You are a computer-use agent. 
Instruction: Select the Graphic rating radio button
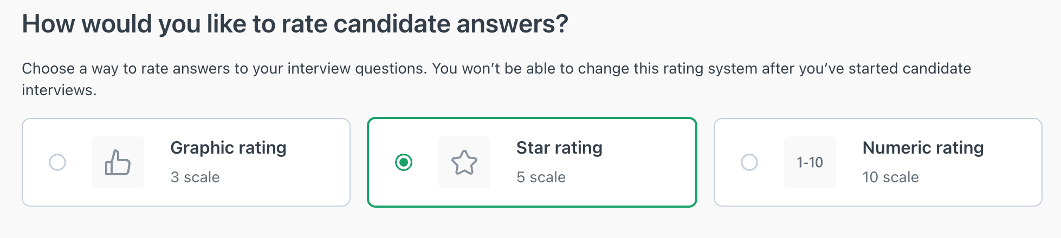click(x=57, y=162)
